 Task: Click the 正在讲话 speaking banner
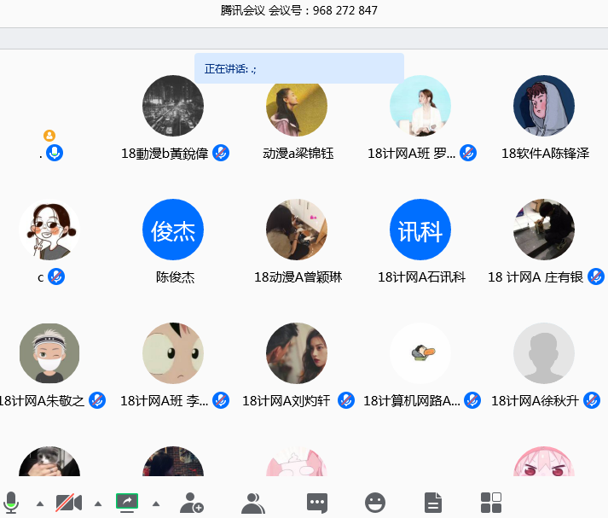[x=299, y=68]
